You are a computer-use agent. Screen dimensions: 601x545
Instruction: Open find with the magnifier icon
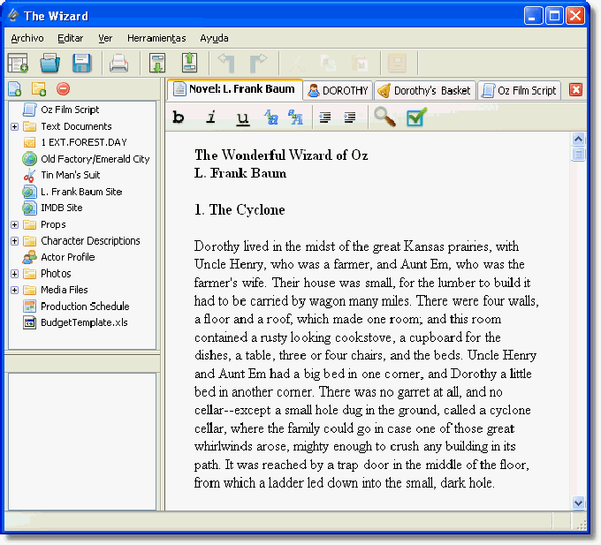click(x=384, y=117)
